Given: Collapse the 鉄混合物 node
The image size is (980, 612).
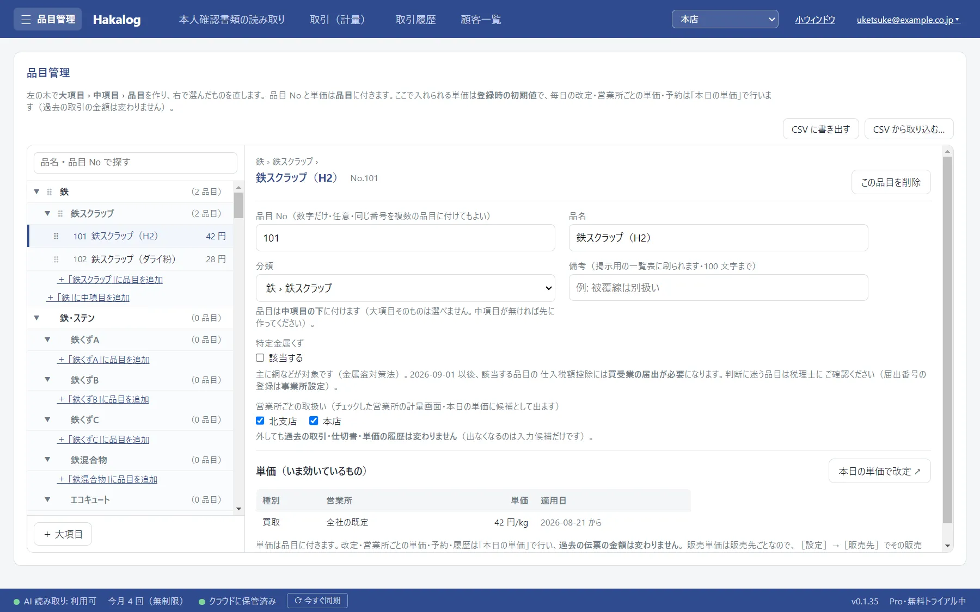Looking at the screenshot, I should 47,460.
